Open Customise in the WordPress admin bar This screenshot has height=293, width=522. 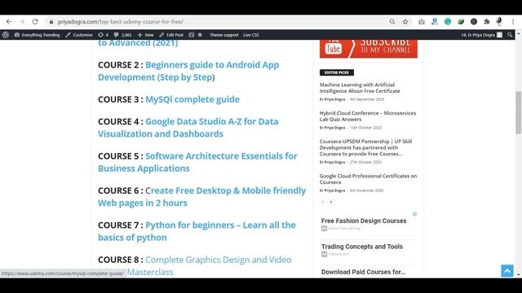tap(79, 34)
